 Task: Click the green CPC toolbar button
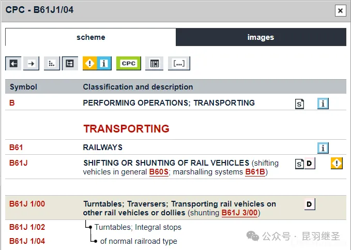128,63
